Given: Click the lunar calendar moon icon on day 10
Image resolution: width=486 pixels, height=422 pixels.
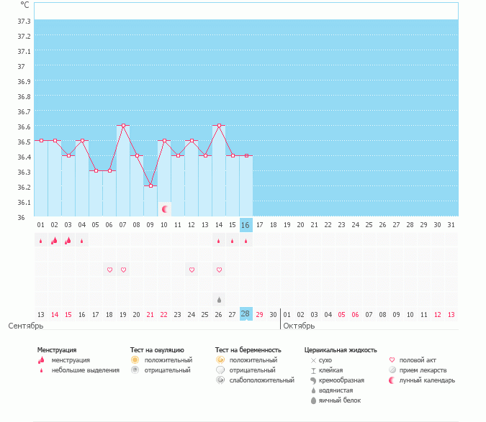Looking at the screenshot, I should click(165, 209).
